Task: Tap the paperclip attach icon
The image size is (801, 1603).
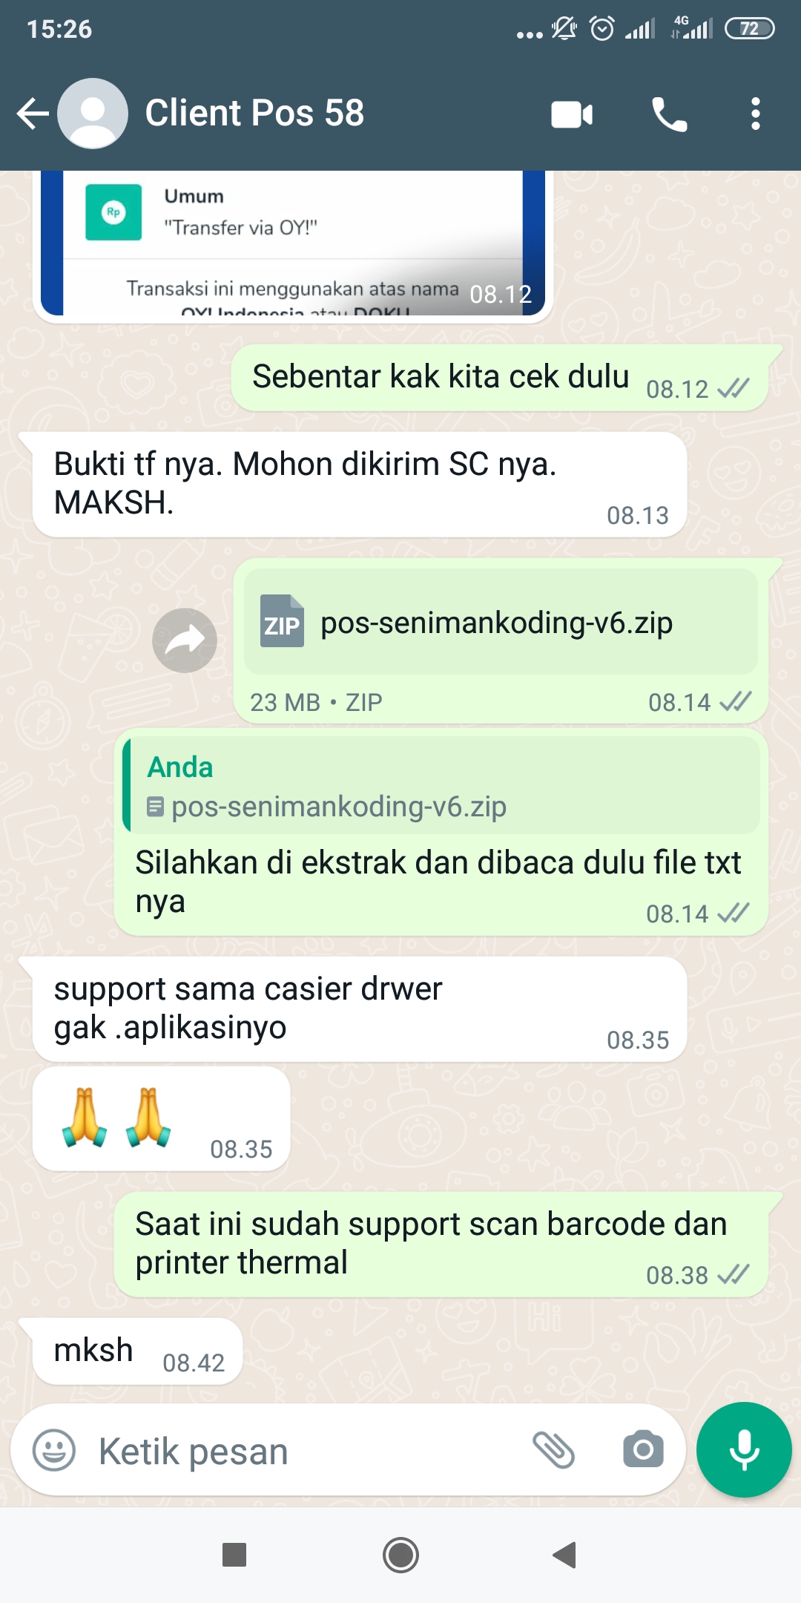Action: [x=554, y=1449]
